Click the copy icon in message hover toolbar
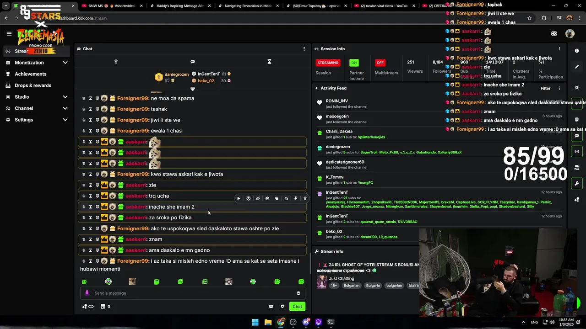 point(277,199)
